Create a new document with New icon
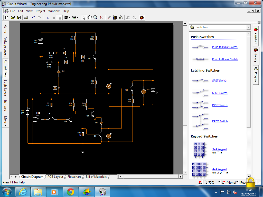 coord(7,17)
